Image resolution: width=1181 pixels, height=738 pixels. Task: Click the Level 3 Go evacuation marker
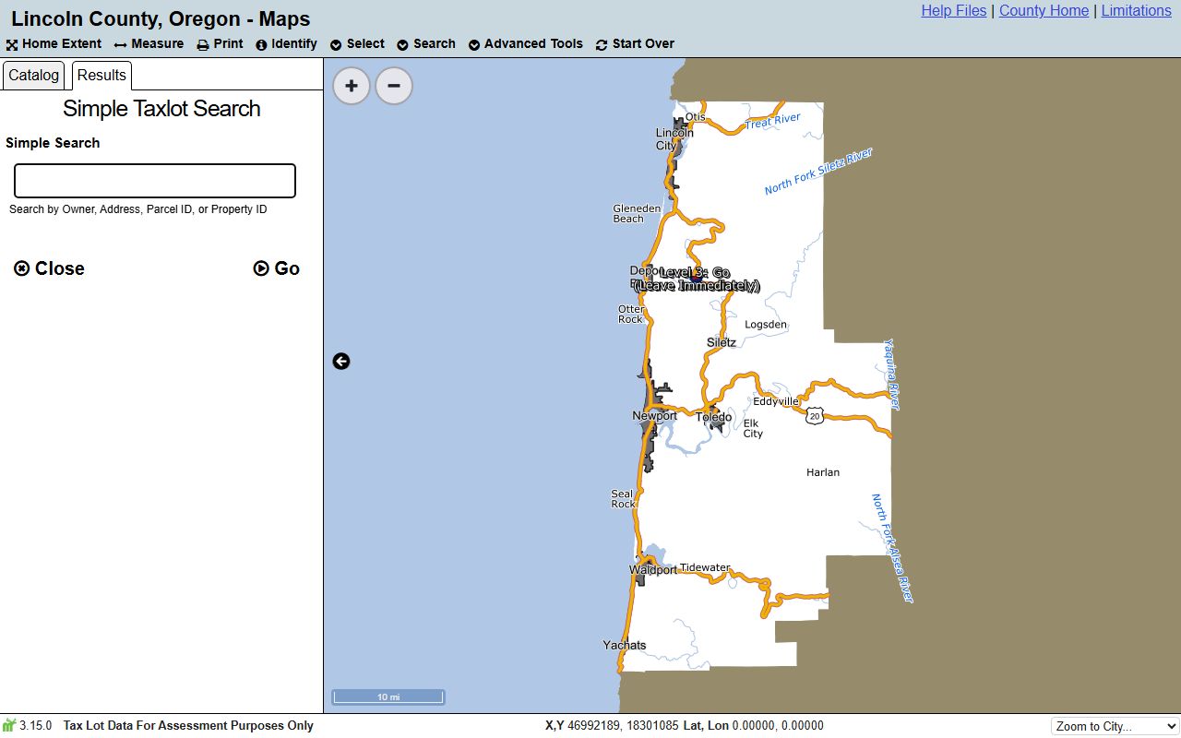[x=695, y=280]
